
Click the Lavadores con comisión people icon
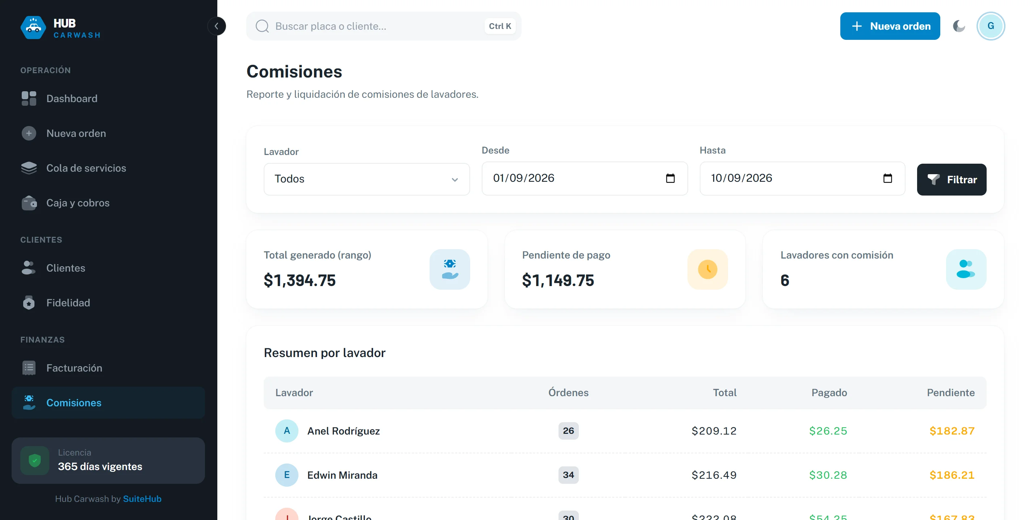pos(966,269)
